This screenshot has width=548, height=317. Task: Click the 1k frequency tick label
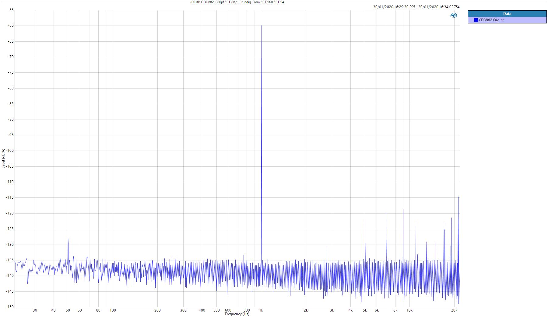[x=261, y=310]
